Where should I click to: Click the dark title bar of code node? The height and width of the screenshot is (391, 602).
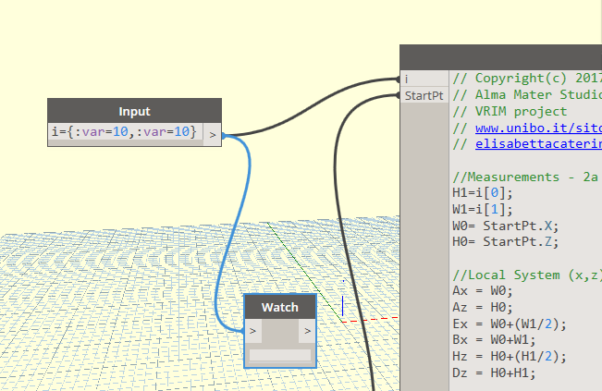coord(500,56)
